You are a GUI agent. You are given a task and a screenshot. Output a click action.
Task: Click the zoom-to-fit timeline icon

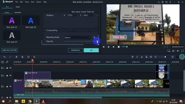click(151, 57)
